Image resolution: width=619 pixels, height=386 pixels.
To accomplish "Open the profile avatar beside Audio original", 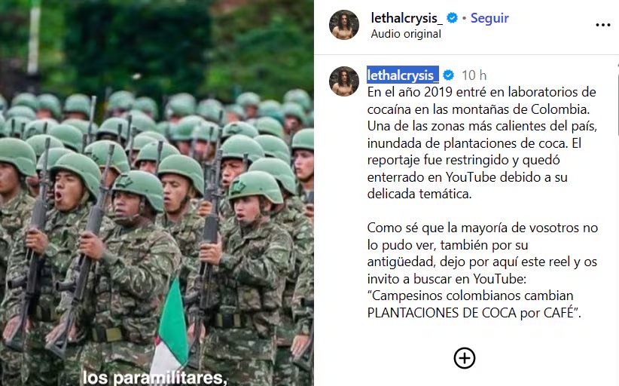I will [344, 25].
